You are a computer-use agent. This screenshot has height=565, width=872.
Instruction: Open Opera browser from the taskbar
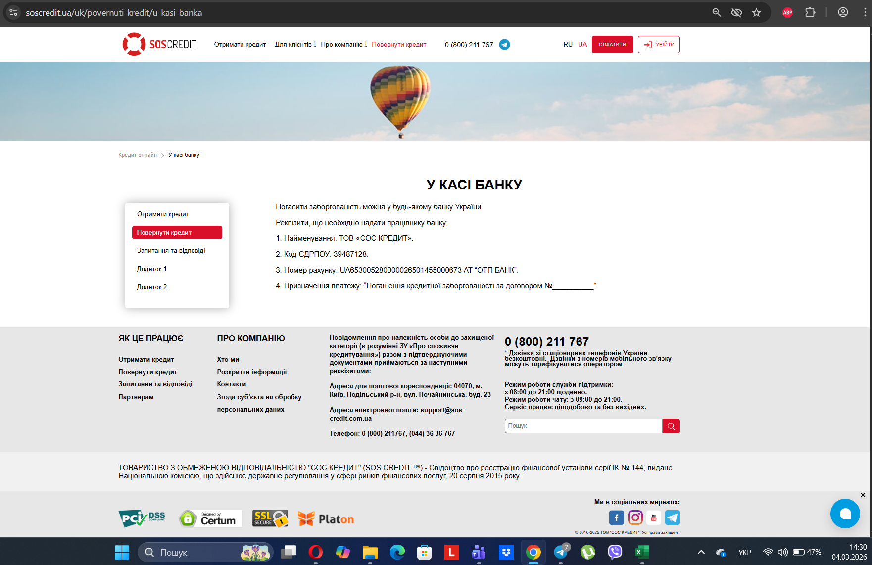pos(315,552)
